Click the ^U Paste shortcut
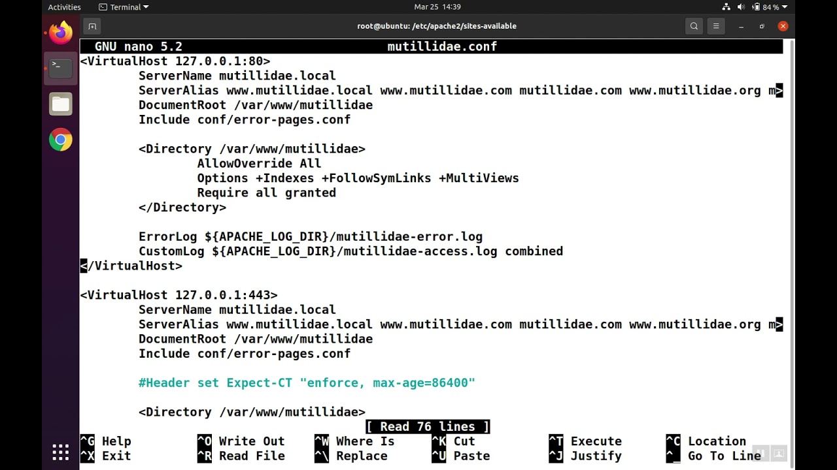The width and height of the screenshot is (837, 470). coord(460,456)
